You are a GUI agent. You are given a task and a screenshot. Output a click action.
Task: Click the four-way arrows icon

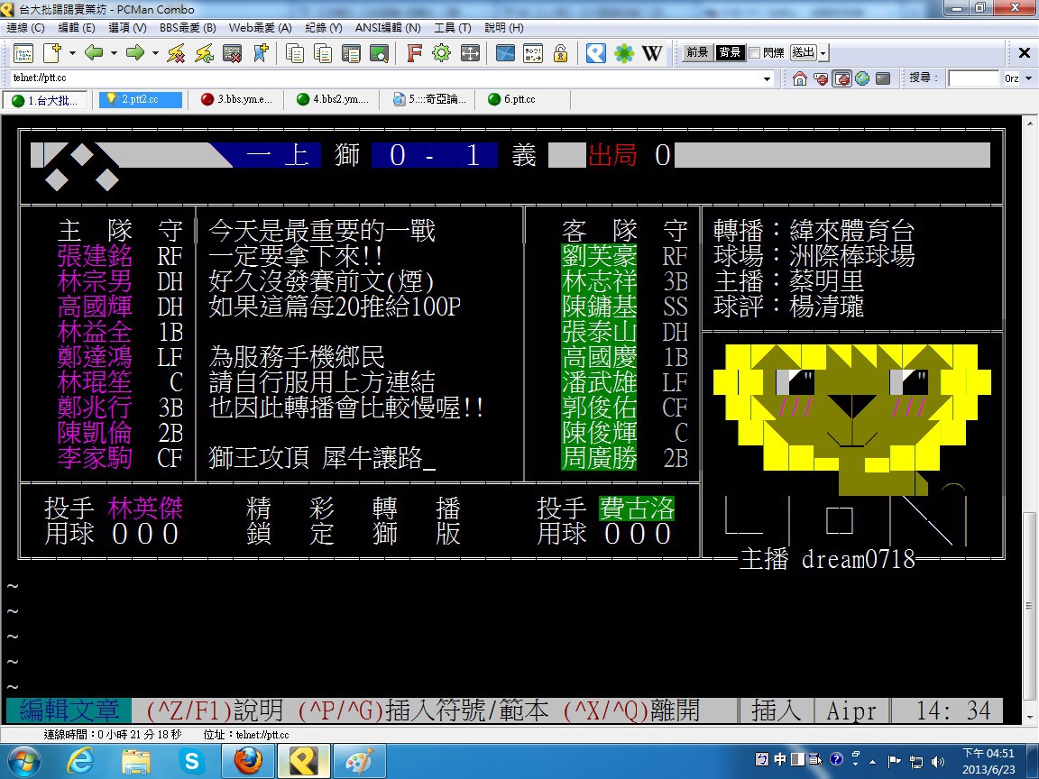(470, 53)
